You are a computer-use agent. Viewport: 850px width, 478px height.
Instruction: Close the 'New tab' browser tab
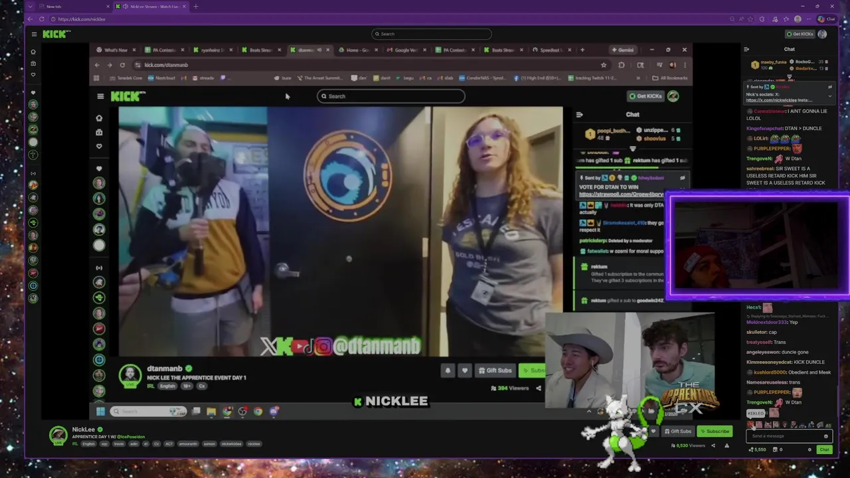pyautogui.click(x=108, y=7)
